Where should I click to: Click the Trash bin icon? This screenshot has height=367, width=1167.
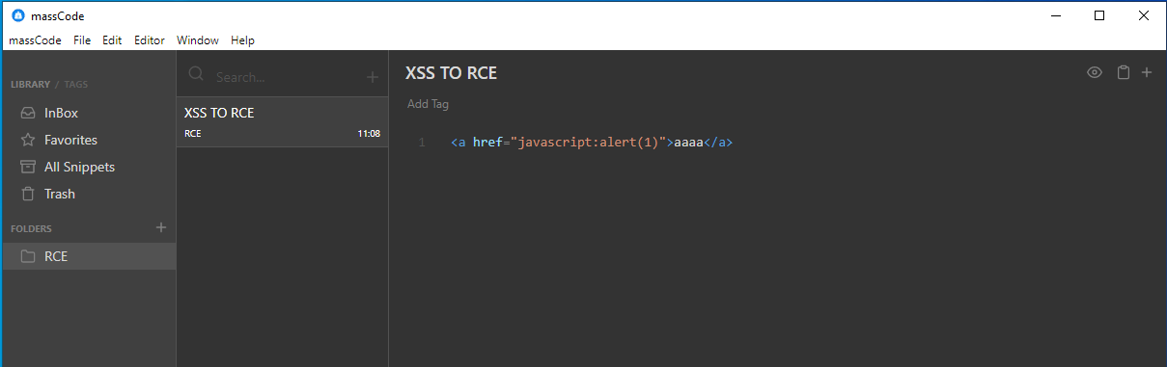point(28,194)
